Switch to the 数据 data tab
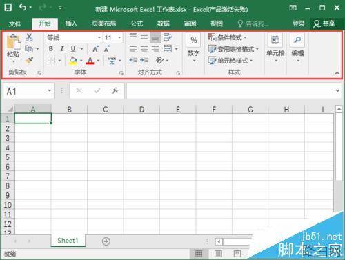 (164, 23)
